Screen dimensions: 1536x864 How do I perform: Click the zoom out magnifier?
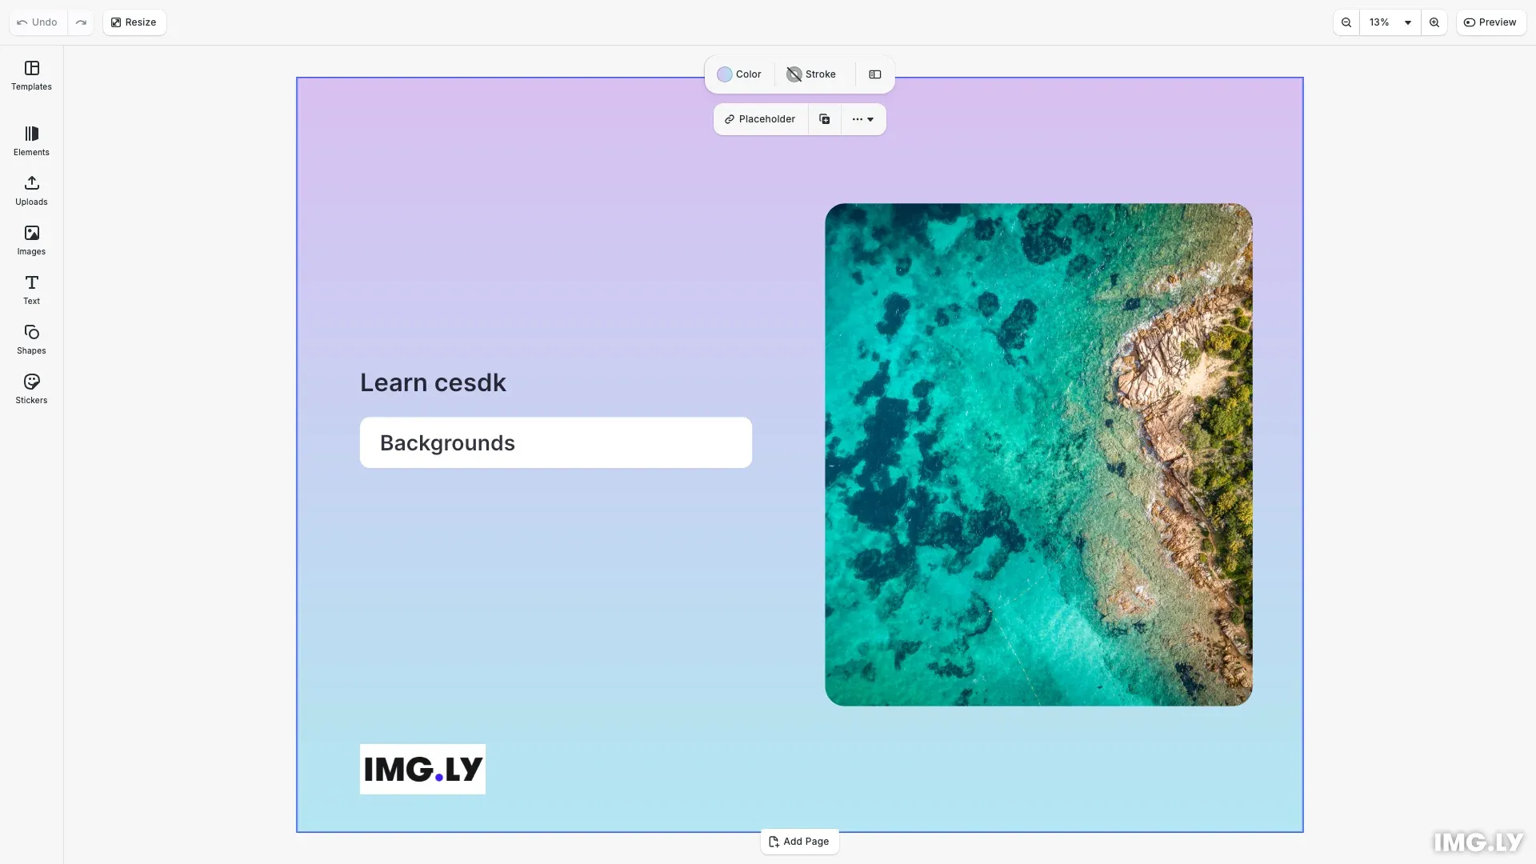pyautogui.click(x=1346, y=22)
